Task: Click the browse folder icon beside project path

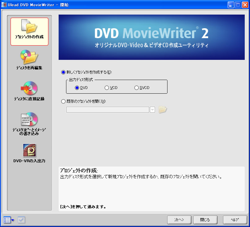Action: click(163, 110)
